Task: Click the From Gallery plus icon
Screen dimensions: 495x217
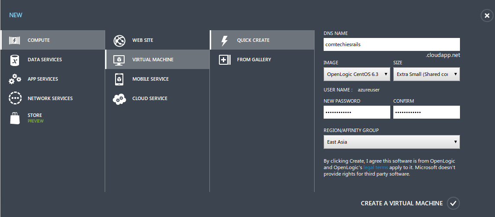Action: pos(224,60)
